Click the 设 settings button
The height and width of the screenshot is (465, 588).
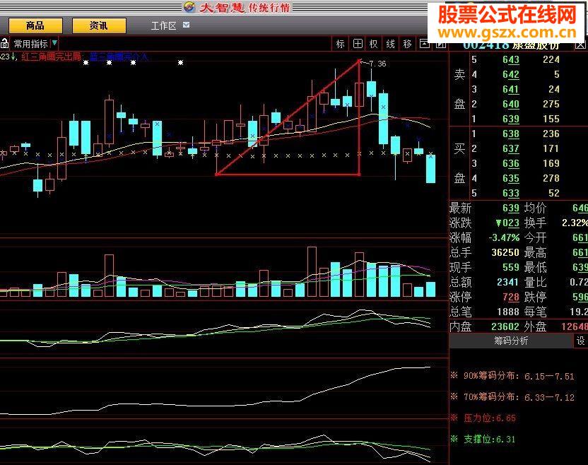point(580,341)
